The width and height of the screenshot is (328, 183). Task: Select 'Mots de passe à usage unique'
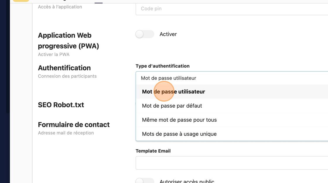tap(179, 134)
